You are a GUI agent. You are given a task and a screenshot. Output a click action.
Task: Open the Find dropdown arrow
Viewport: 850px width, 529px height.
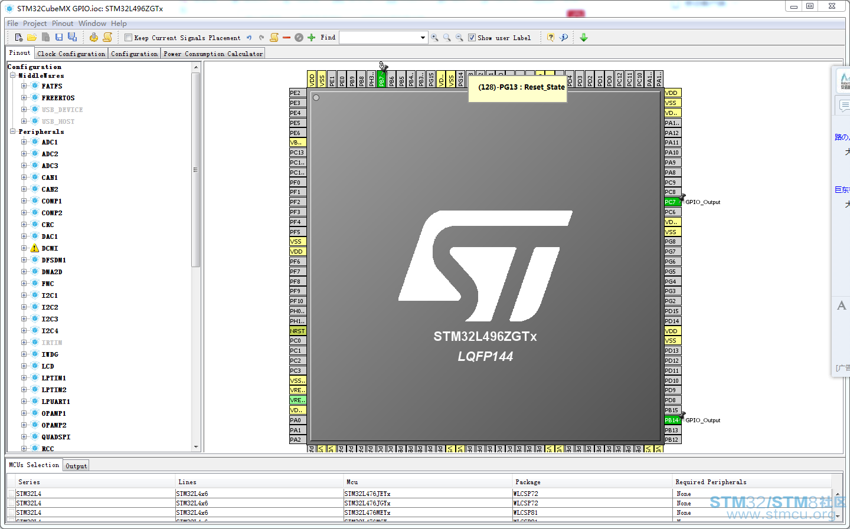pos(423,38)
